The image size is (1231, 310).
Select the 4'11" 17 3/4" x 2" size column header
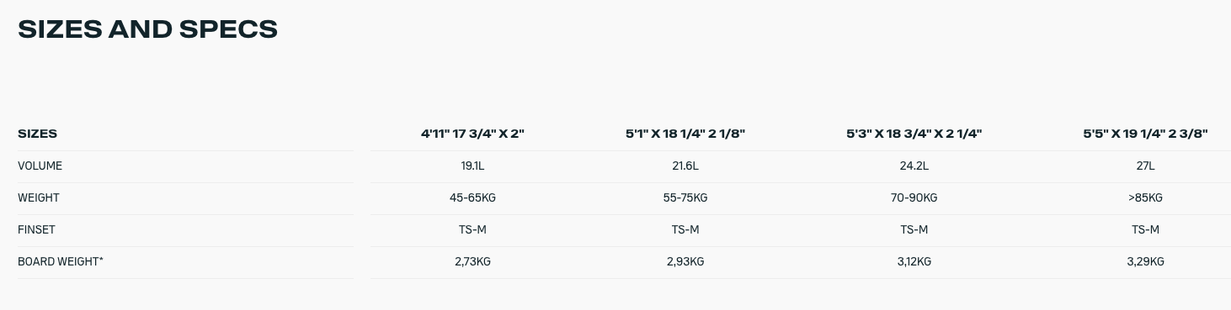(472, 134)
